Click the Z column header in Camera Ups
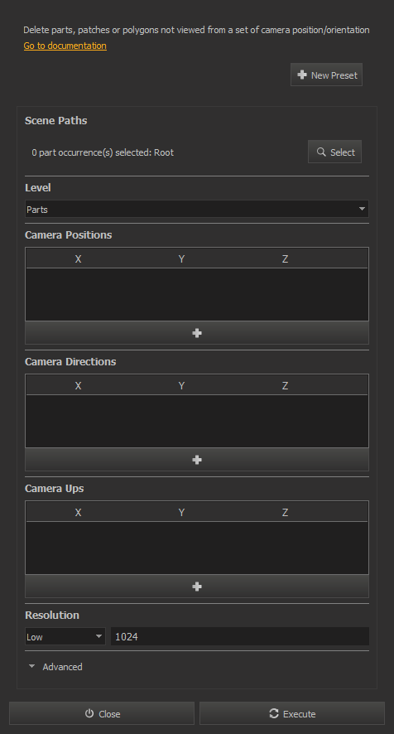This screenshot has height=734, width=394. [285, 513]
